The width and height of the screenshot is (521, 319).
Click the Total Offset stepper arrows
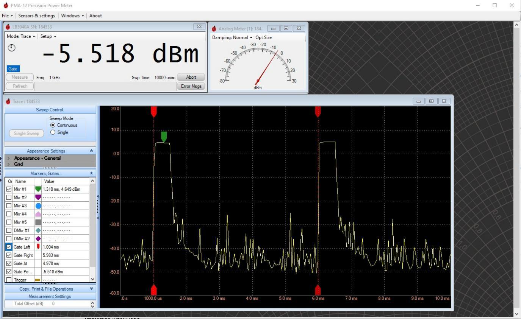pyautogui.click(x=93, y=304)
